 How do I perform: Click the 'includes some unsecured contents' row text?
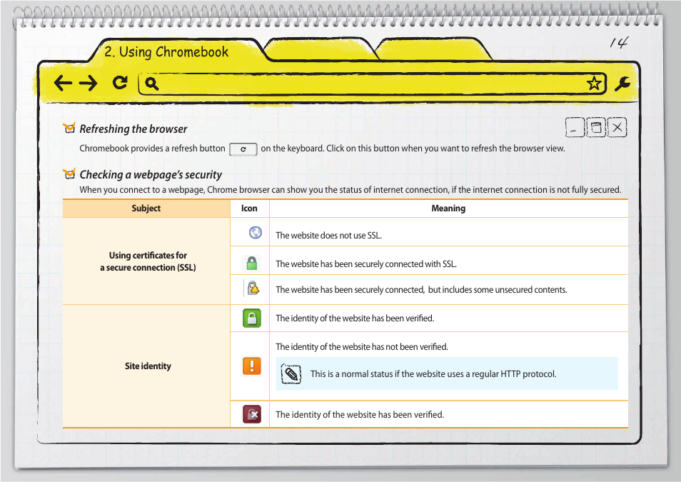point(421,289)
